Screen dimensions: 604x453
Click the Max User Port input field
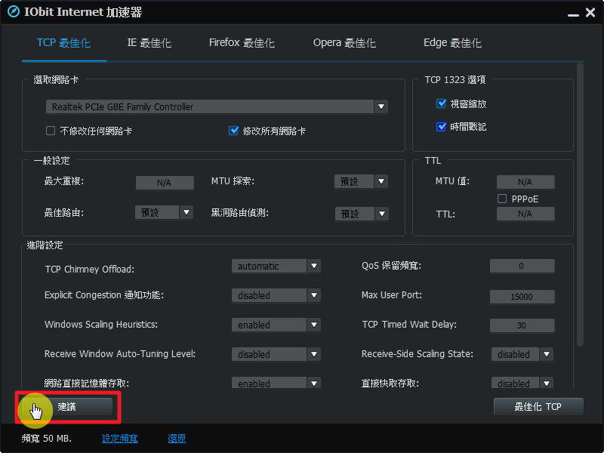point(522,297)
